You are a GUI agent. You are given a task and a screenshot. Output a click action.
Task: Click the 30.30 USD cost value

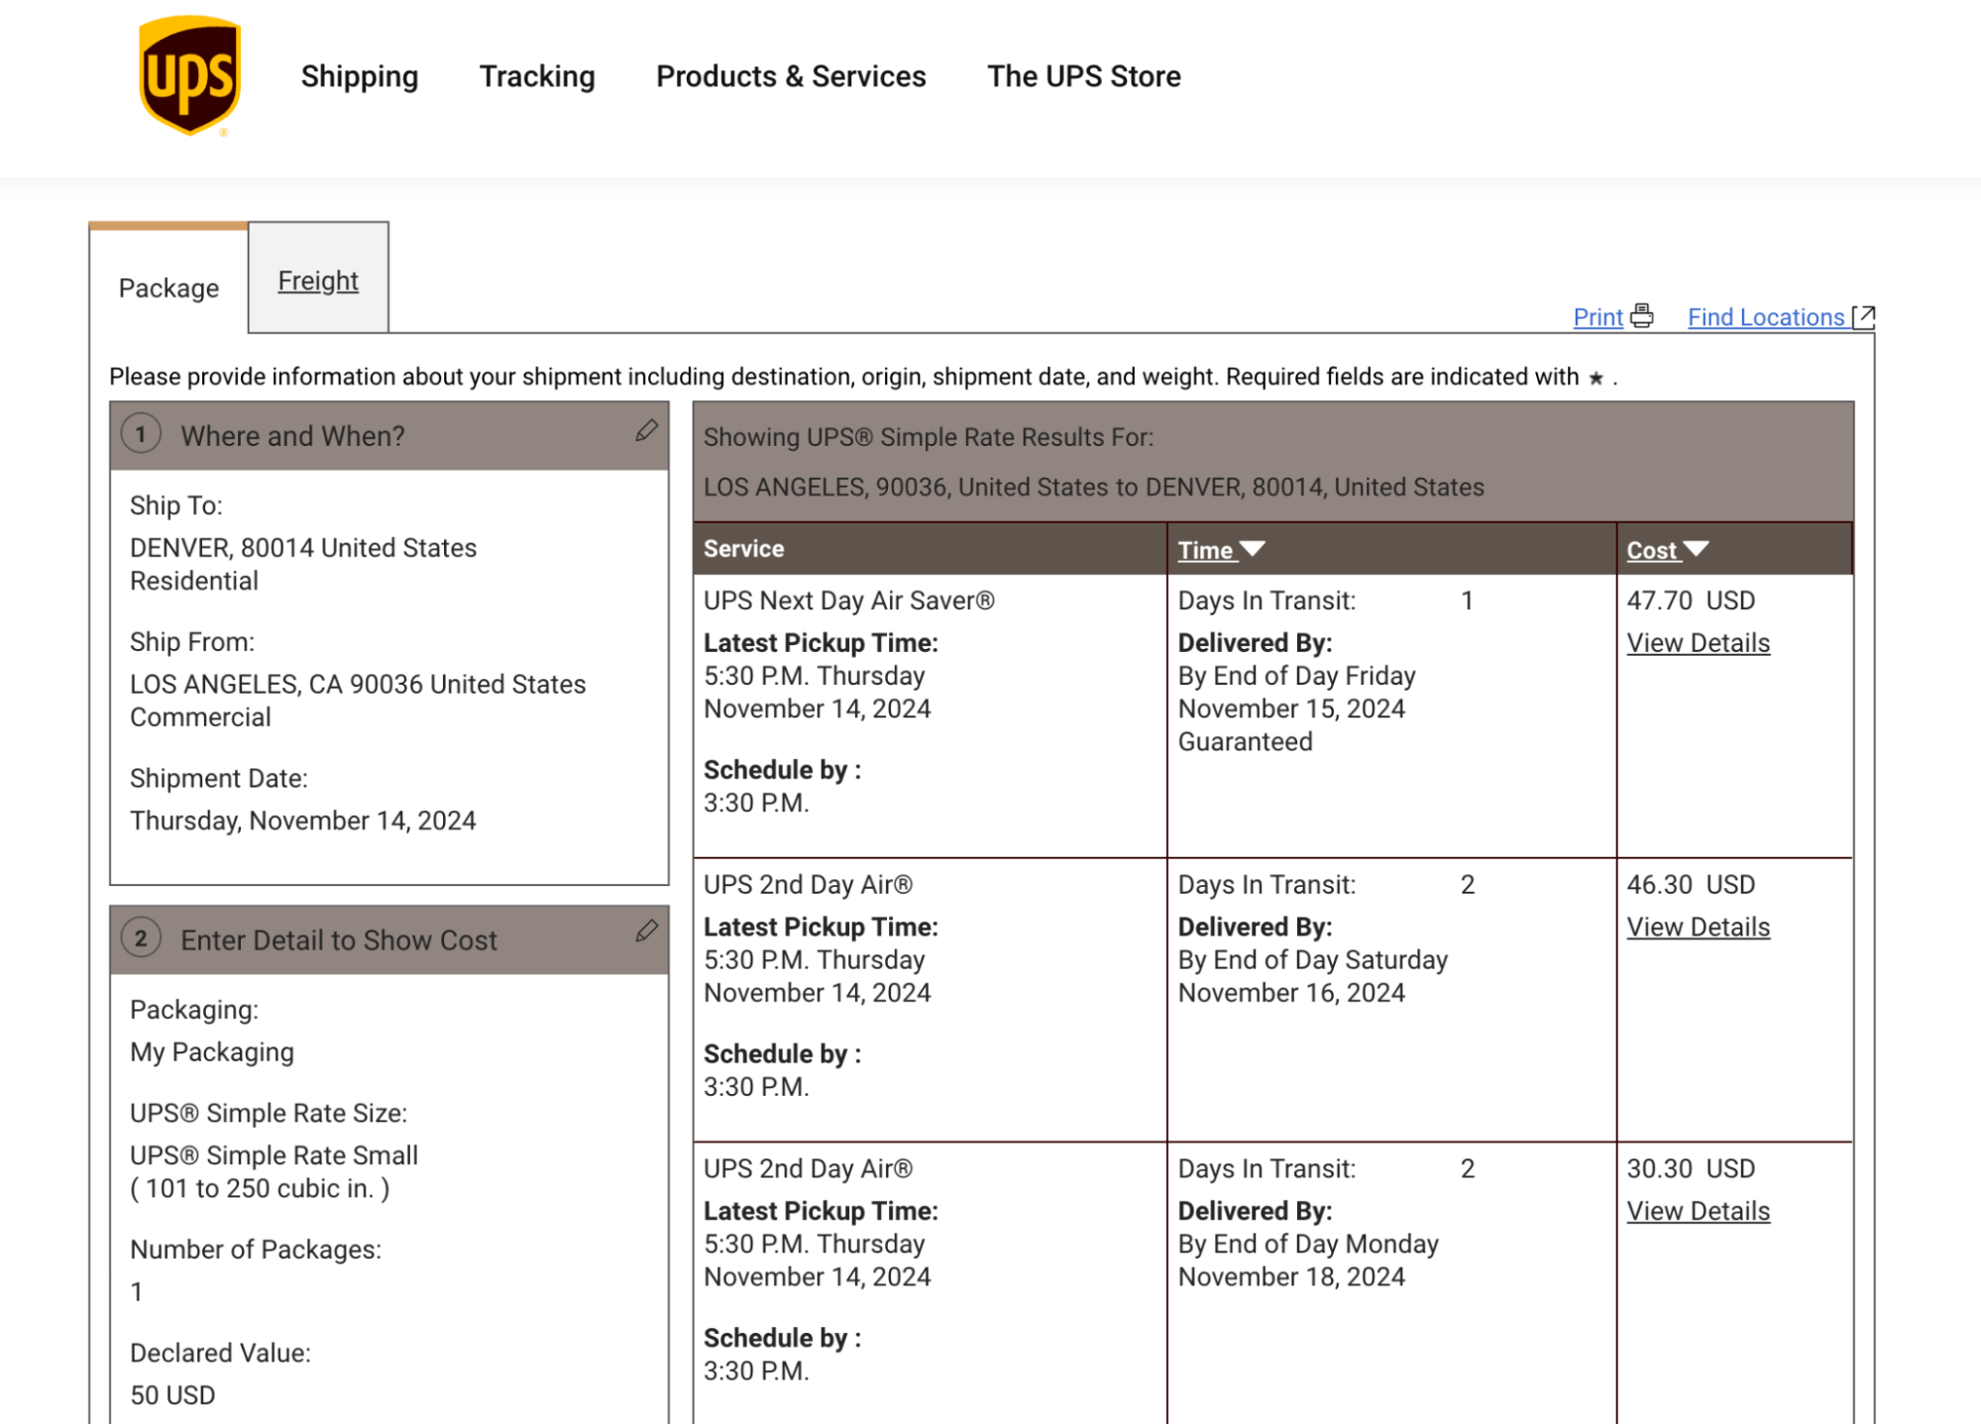pos(1691,1168)
